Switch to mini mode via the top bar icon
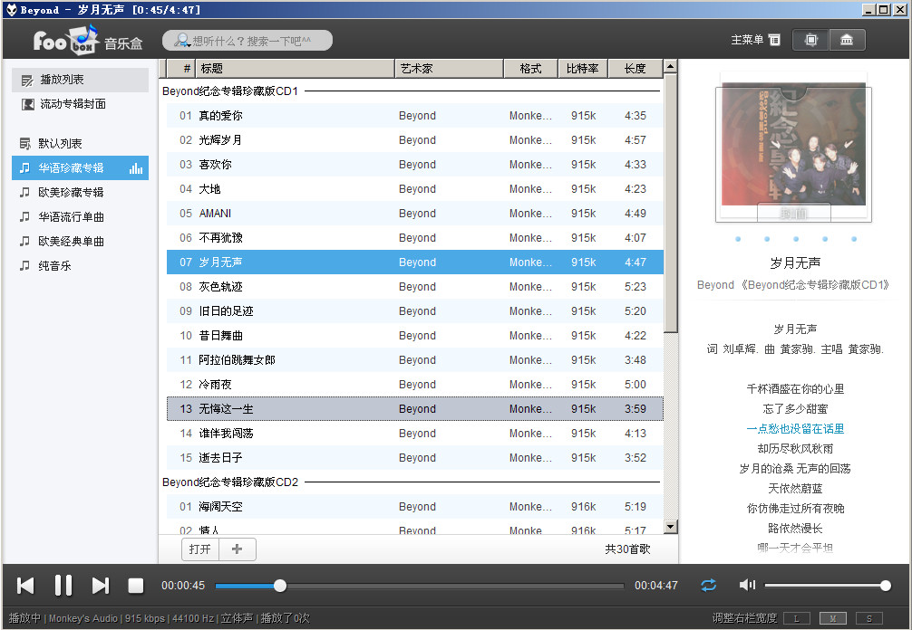This screenshot has height=630, width=912. (x=810, y=40)
